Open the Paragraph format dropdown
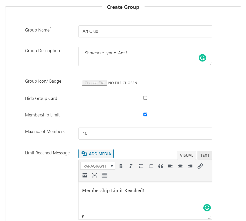246x221 pixels. tap(98, 166)
